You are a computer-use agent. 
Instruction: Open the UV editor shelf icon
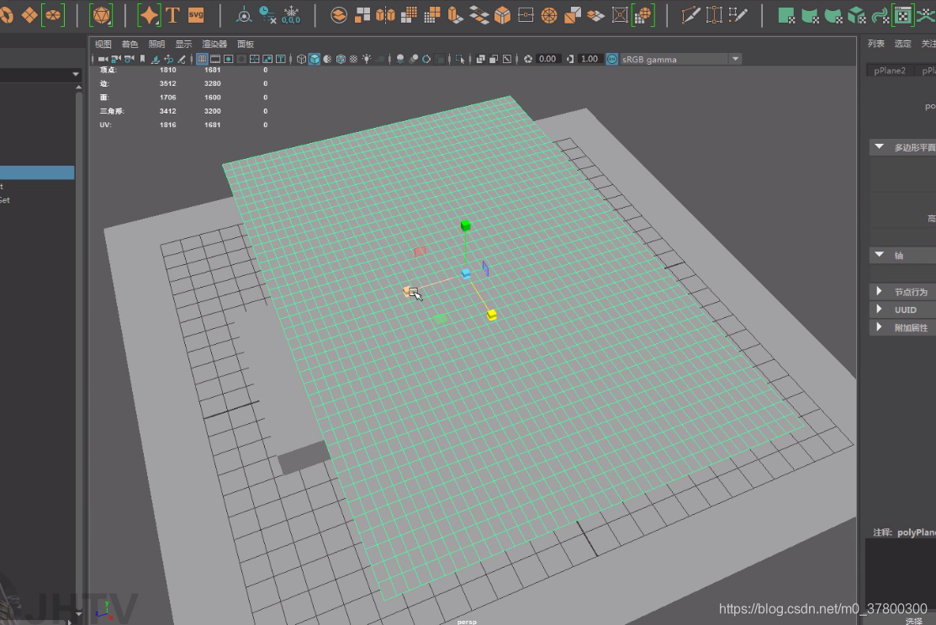(x=903, y=15)
